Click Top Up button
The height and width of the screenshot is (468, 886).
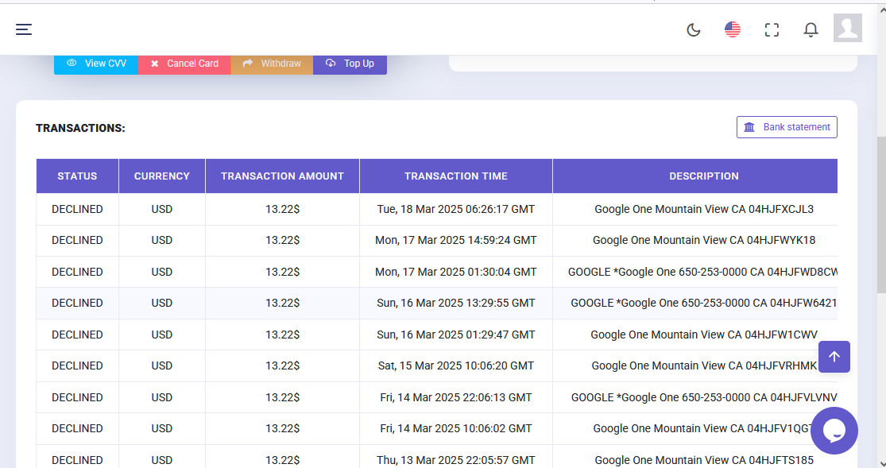350,64
